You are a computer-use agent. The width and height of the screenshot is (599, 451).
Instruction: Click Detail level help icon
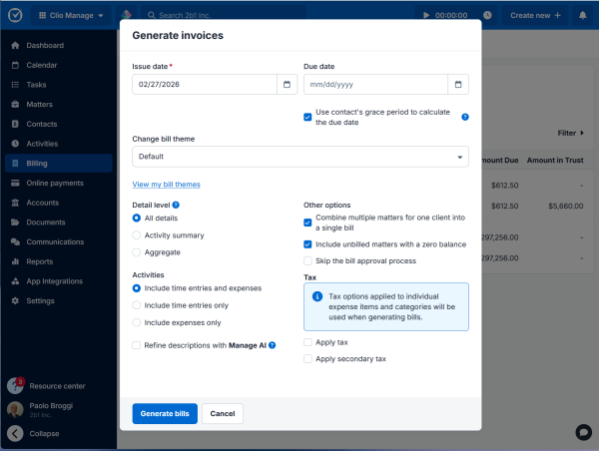coord(176,206)
